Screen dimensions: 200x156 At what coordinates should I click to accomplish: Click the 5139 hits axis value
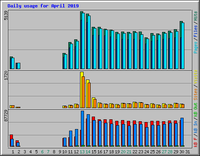[6, 16]
